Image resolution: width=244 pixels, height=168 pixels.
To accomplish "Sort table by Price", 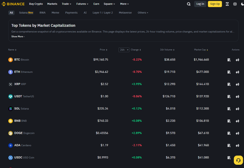I will pos(103,50).
